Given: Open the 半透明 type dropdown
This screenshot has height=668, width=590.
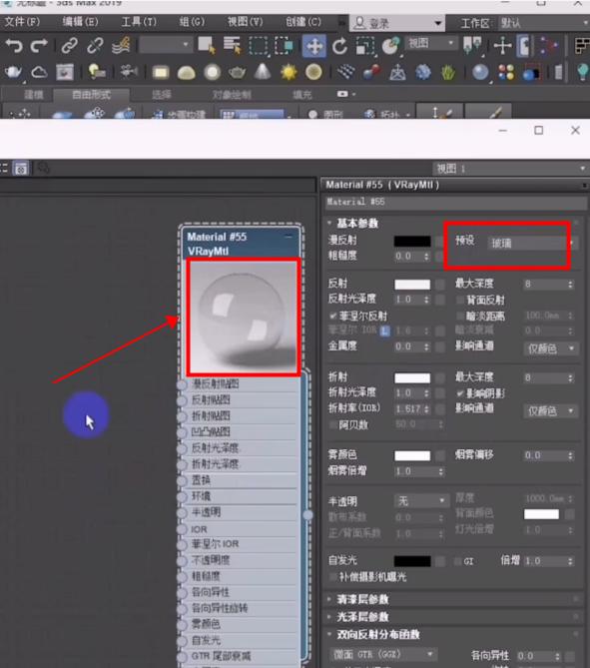Looking at the screenshot, I should point(421,500).
